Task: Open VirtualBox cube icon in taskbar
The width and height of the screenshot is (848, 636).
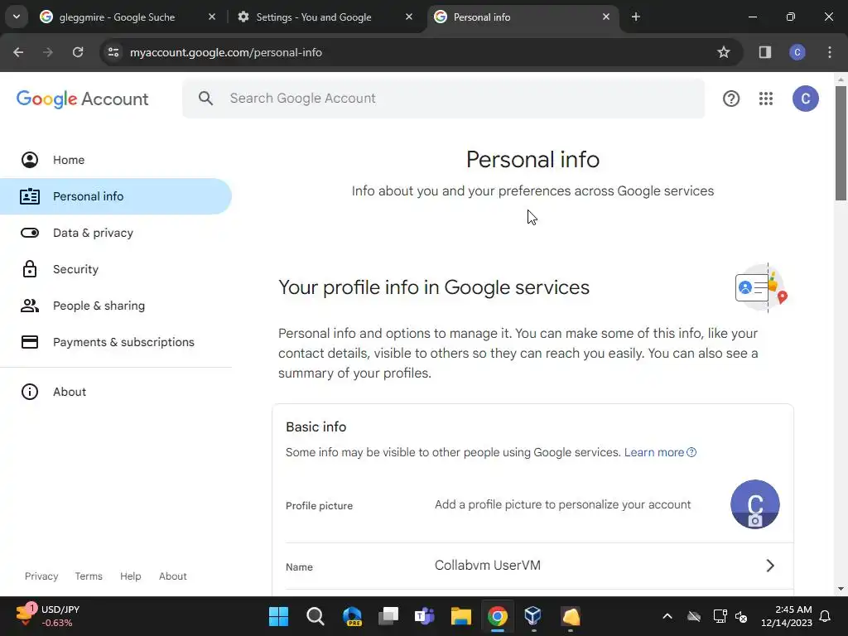Action: tap(533, 616)
